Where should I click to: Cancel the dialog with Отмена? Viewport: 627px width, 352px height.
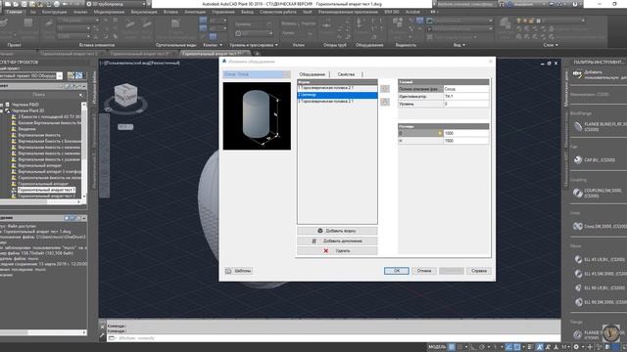tap(424, 271)
